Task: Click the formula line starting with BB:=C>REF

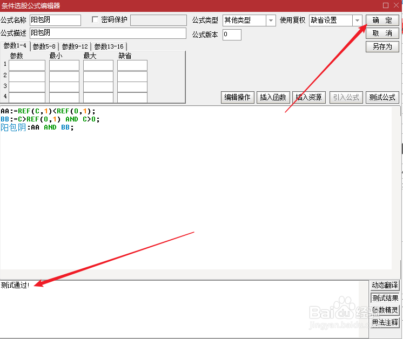Action: (50, 119)
